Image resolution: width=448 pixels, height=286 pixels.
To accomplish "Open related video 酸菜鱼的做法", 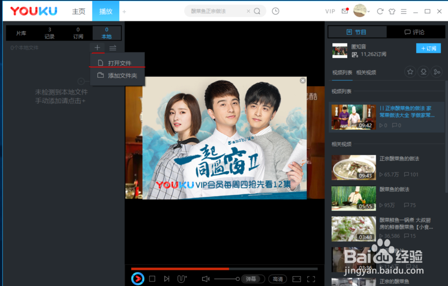I will [394, 189].
